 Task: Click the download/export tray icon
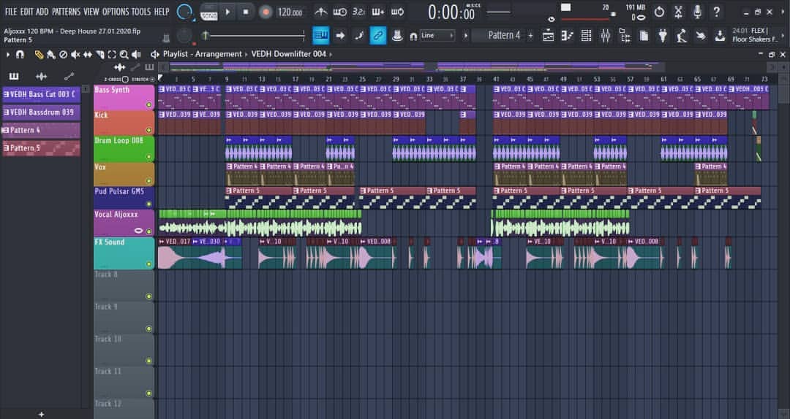coord(720,36)
